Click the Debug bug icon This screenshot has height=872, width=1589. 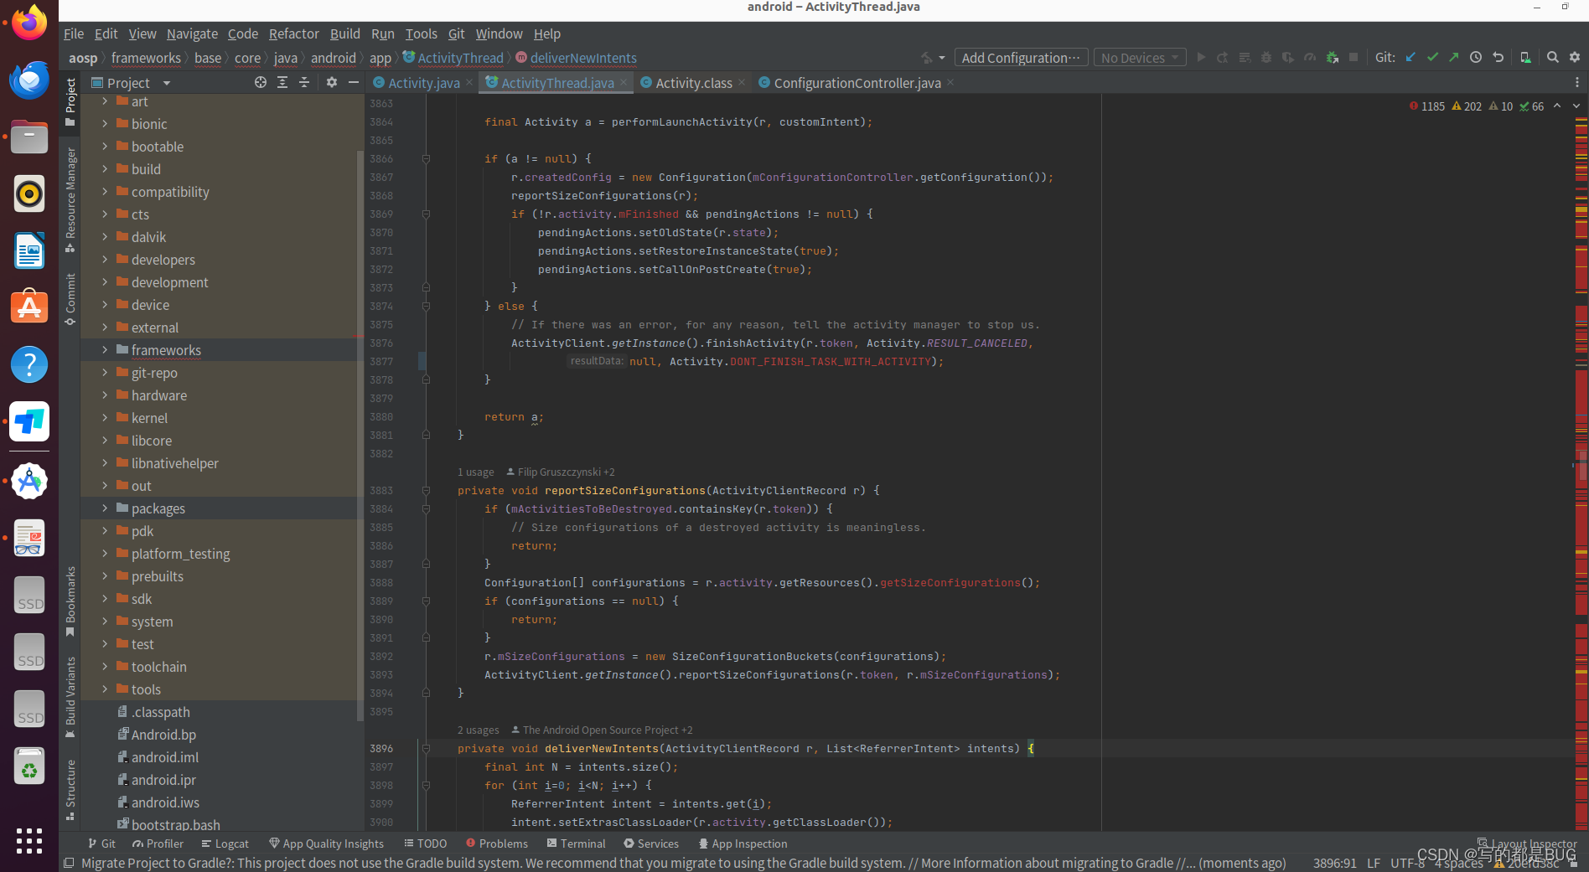tap(1266, 58)
